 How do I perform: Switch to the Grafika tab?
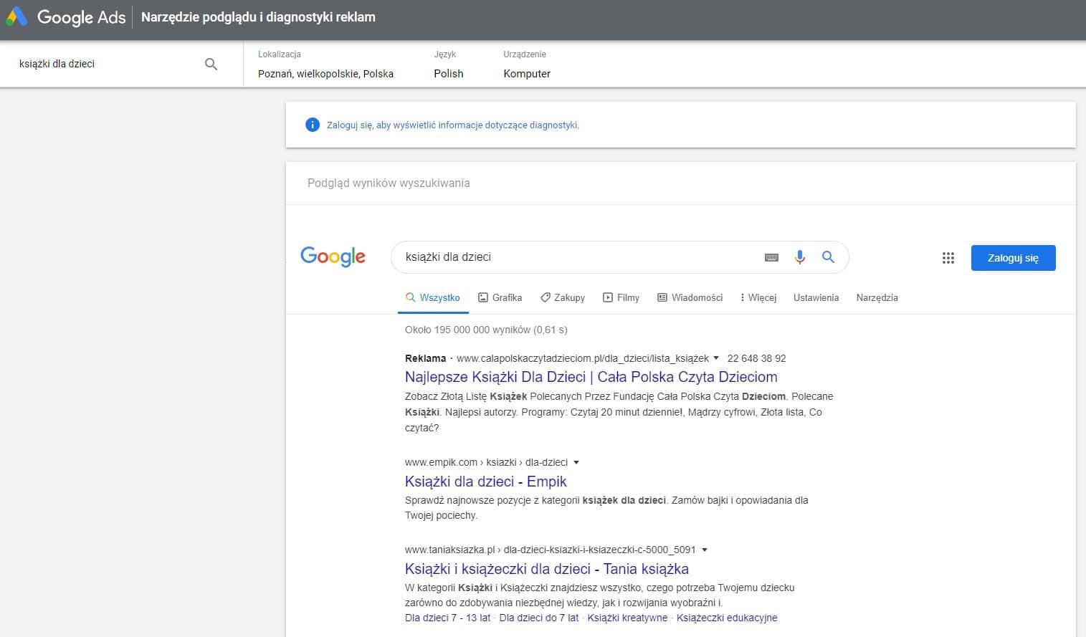(500, 297)
